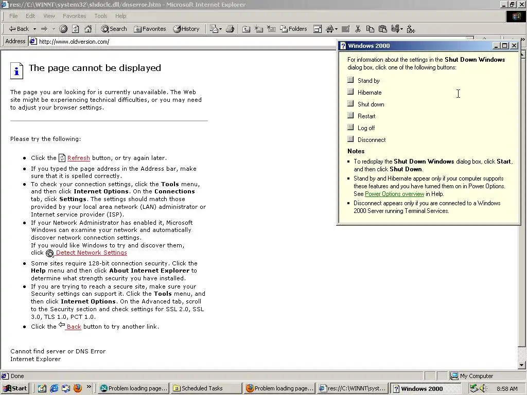The width and height of the screenshot is (527, 395).
Task: Switch to Scheduled Tasks taskbar button
Action: pos(206,388)
